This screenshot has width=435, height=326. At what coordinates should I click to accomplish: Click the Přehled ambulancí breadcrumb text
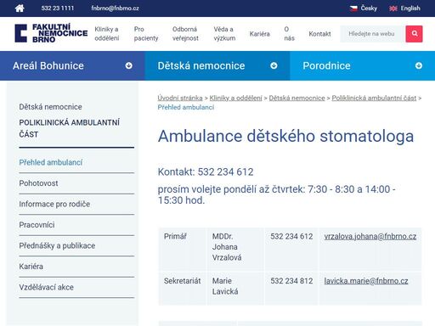click(186, 107)
